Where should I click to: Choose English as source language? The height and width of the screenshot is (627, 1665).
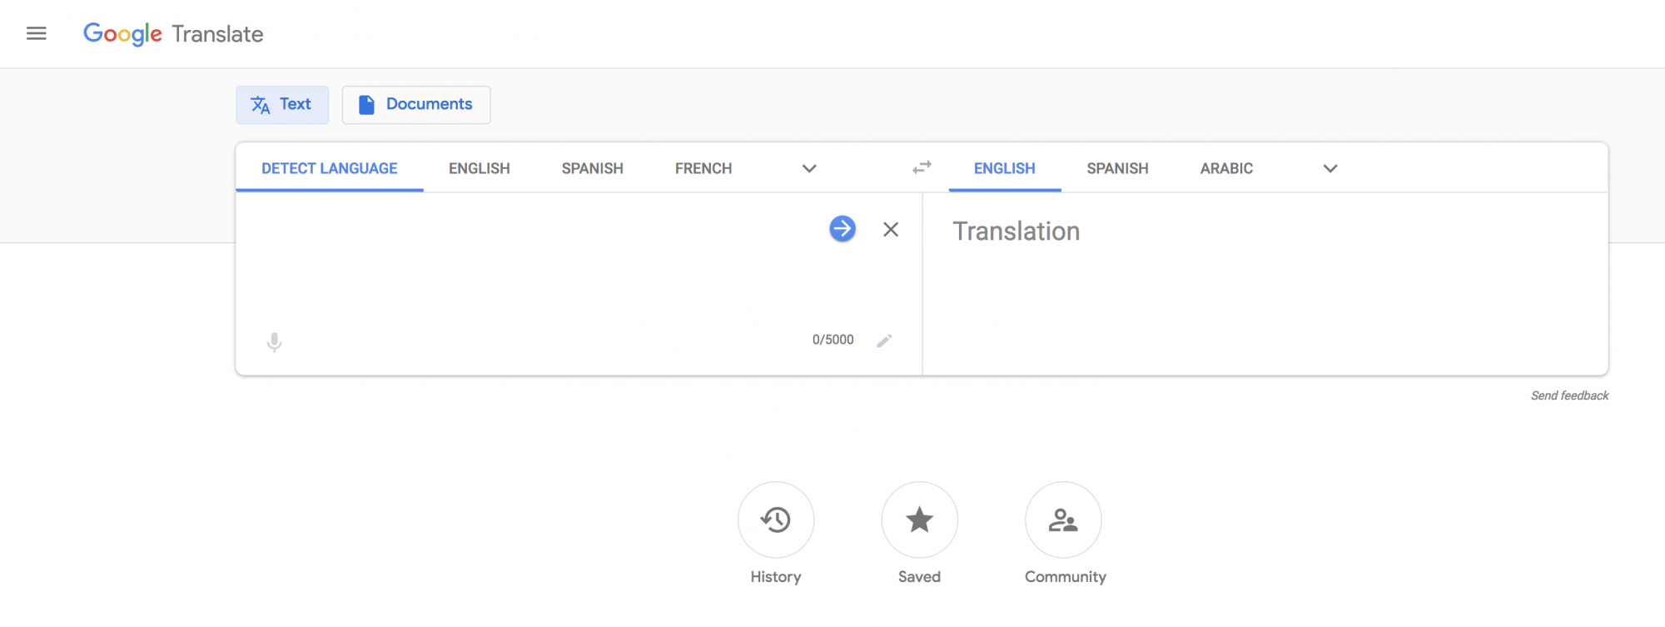(x=480, y=168)
